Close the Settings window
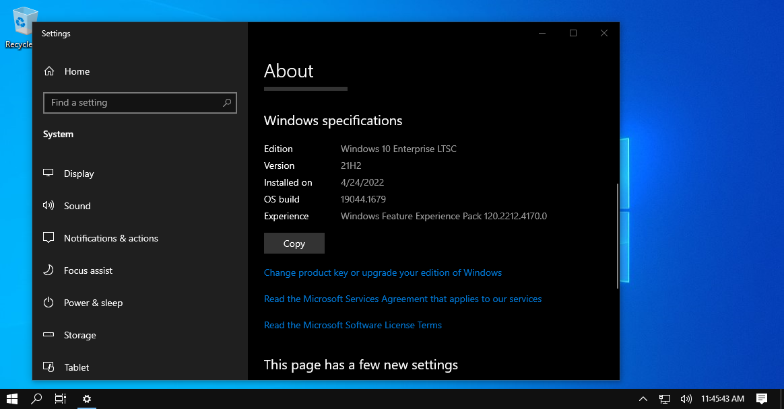The width and height of the screenshot is (784, 409). point(604,33)
